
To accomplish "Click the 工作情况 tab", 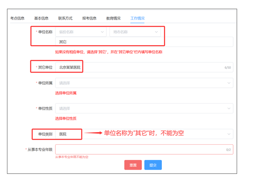I will [137, 18].
